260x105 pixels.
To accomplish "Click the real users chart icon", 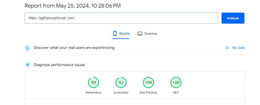I will (27, 48).
